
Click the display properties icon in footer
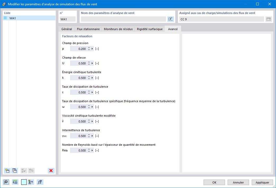pyautogui.click(x=31, y=182)
